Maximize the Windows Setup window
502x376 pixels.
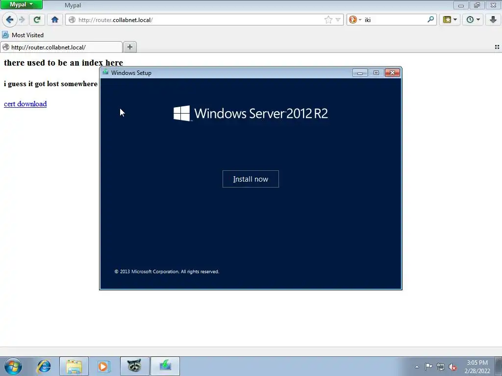(376, 73)
